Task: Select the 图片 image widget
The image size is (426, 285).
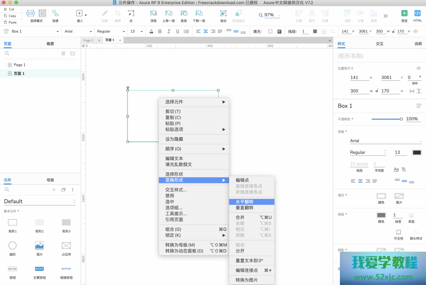Action: tap(39, 246)
